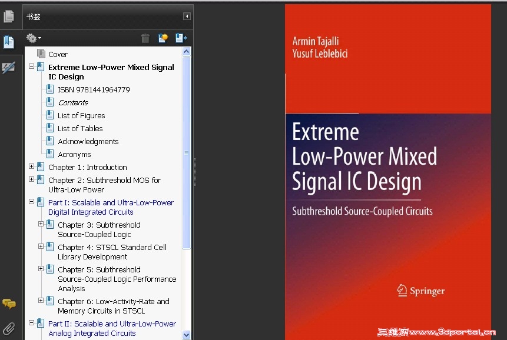Open Chapter 1: Introduction bookmark
The height and width of the screenshot is (340, 507).
coord(88,167)
